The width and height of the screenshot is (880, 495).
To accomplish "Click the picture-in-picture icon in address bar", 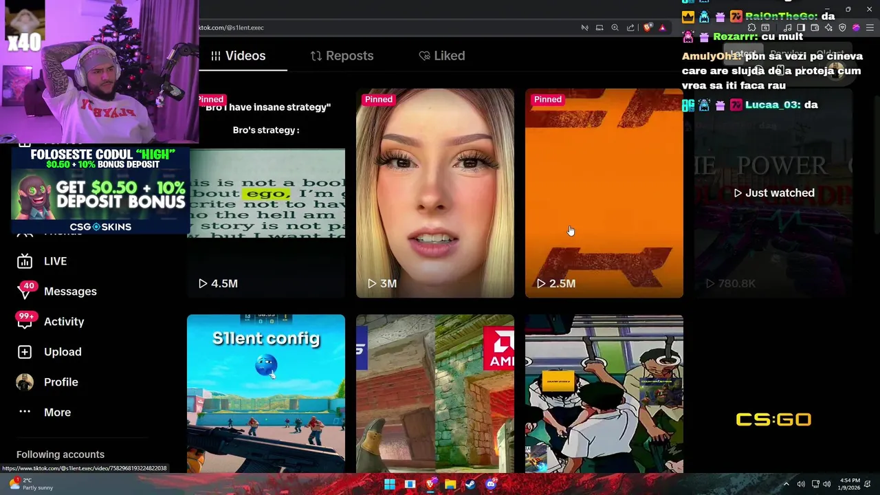I will click(x=599, y=27).
